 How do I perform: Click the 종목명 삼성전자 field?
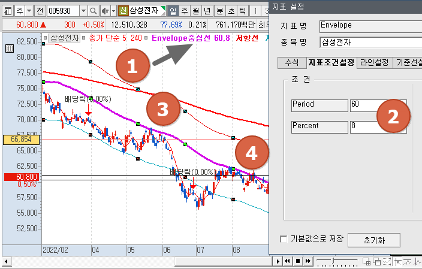[x=371, y=42]
